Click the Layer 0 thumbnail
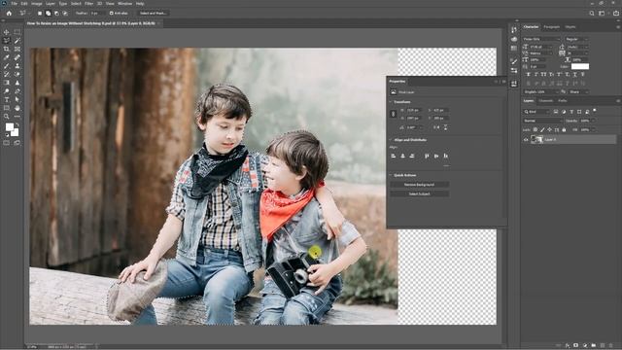Viewport: 622px width, 350px height. click(536, 140)
